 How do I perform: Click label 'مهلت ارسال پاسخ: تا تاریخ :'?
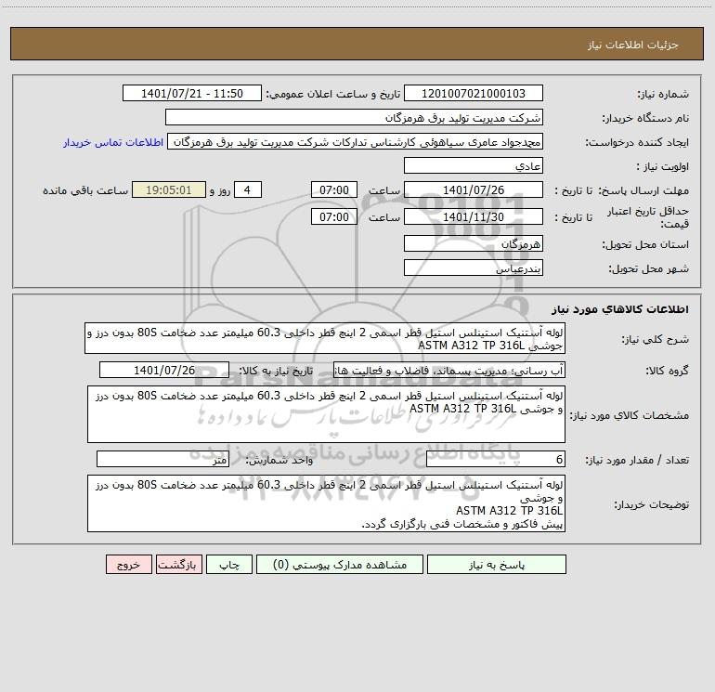[621, 190]
